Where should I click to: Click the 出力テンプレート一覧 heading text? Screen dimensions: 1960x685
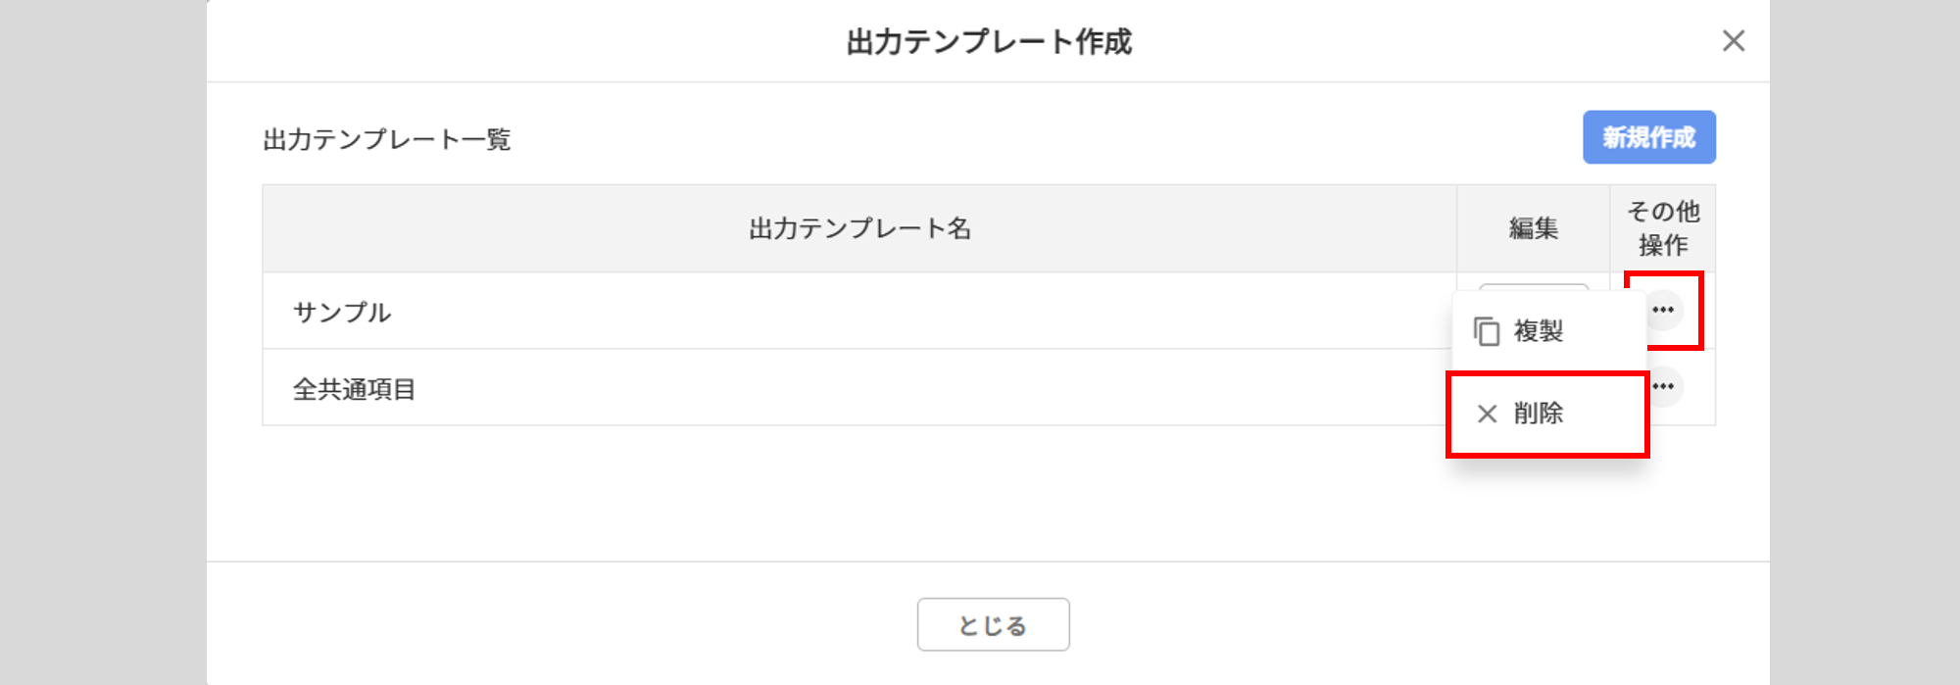pos(387,139)
